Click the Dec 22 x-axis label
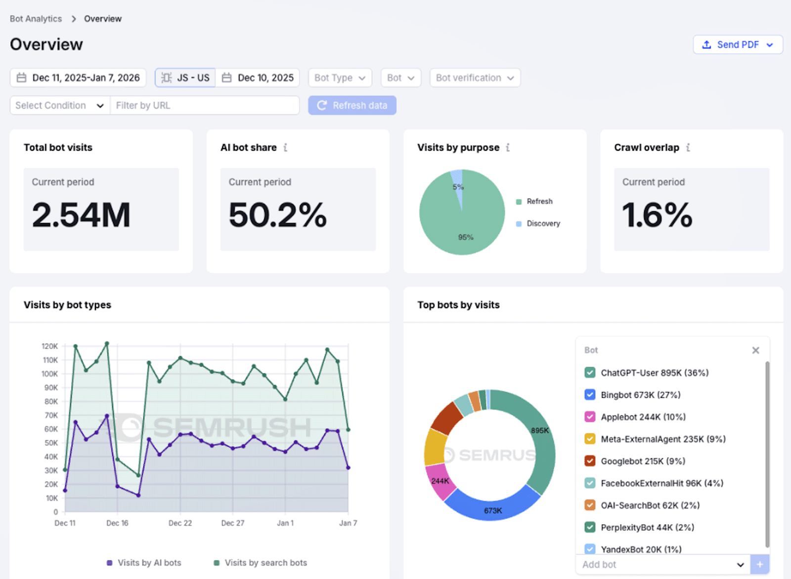 (180, 523)
